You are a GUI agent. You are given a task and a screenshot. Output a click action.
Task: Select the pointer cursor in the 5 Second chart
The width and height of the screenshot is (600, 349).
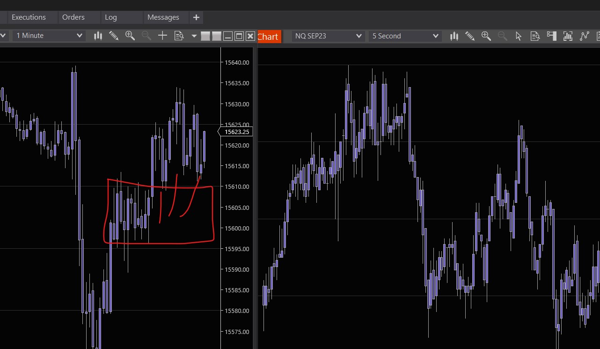[519, 36]
